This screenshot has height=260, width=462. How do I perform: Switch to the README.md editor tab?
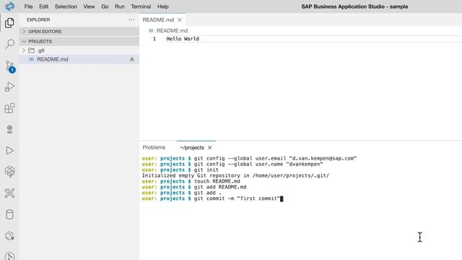click(158, 19)
